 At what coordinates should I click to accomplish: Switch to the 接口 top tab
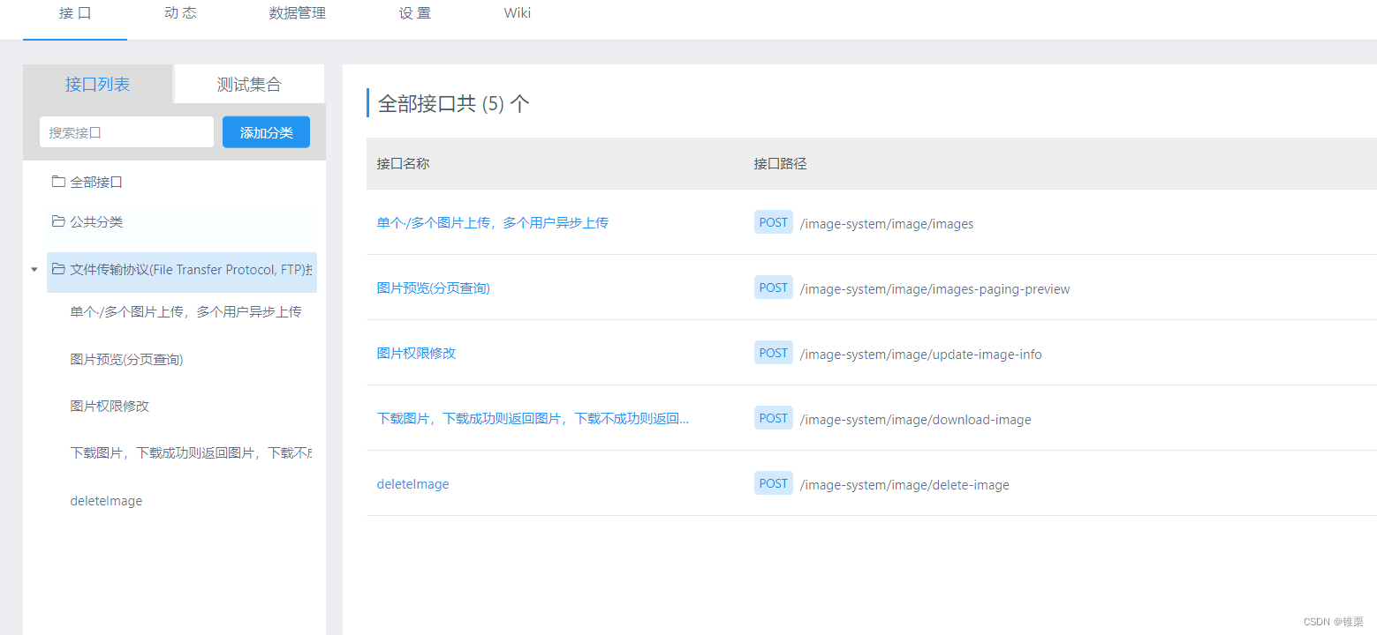pyautogui.click(x=75, y=13)
